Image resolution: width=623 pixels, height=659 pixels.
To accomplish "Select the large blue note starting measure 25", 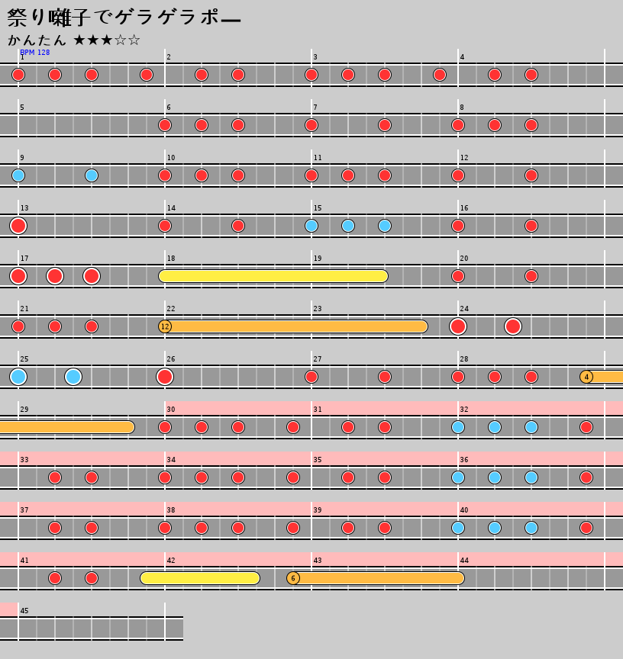I will point(18,377).
